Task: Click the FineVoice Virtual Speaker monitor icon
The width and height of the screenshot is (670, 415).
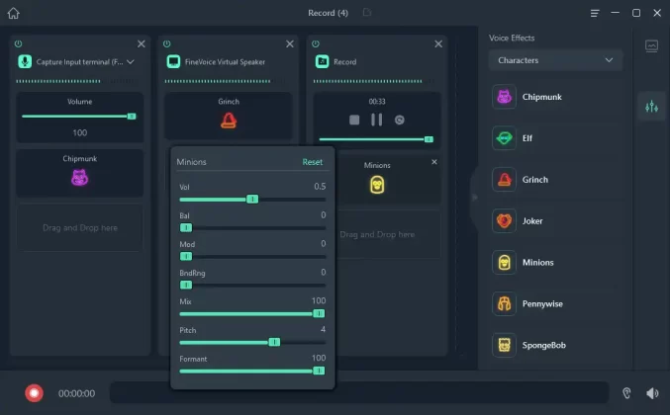Action: point(173,62)
